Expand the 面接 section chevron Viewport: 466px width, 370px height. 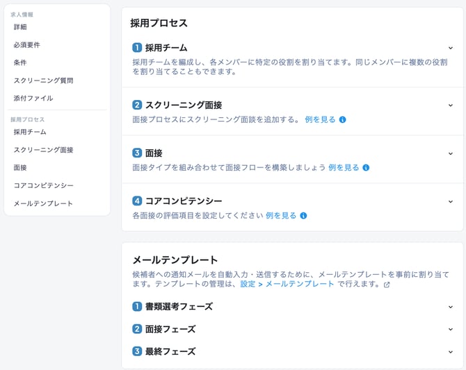click(451, 153)
